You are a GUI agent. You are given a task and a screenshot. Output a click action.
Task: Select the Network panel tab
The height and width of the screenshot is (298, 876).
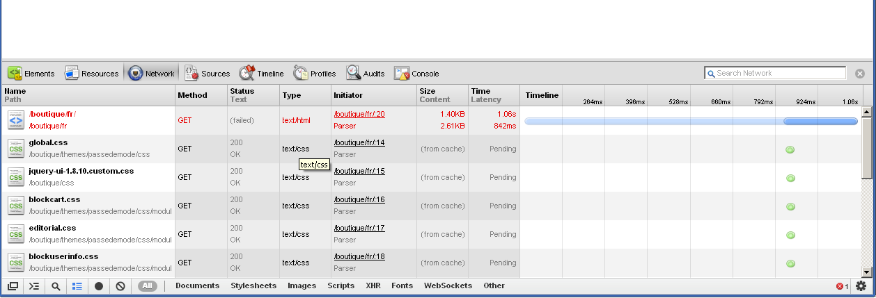[152, 73]
